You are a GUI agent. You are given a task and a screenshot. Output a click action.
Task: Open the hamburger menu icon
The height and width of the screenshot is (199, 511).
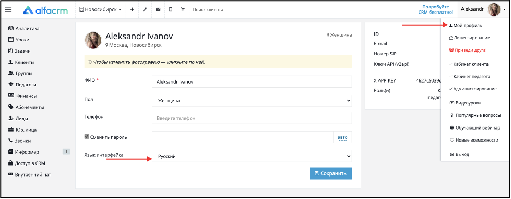pyautogui.click(x=8, y=10)
